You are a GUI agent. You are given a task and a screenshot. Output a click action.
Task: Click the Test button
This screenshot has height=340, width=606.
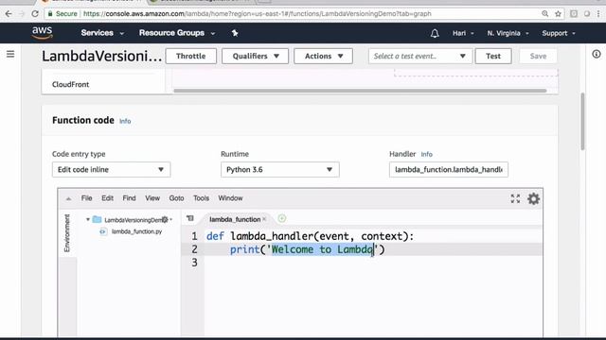[x=493, y=56]
